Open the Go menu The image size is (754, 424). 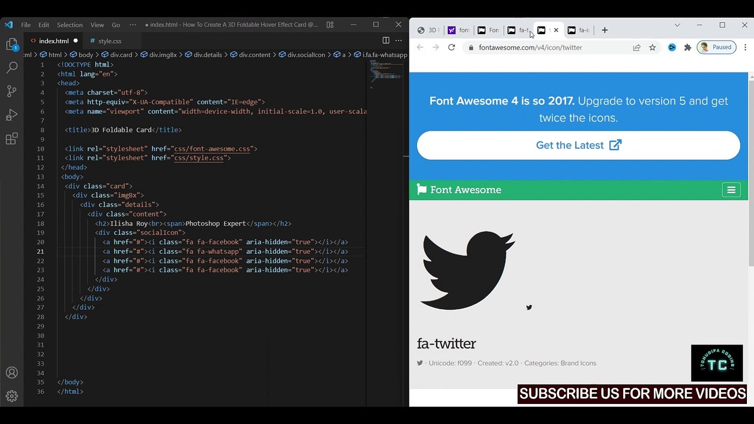(115, 25)
